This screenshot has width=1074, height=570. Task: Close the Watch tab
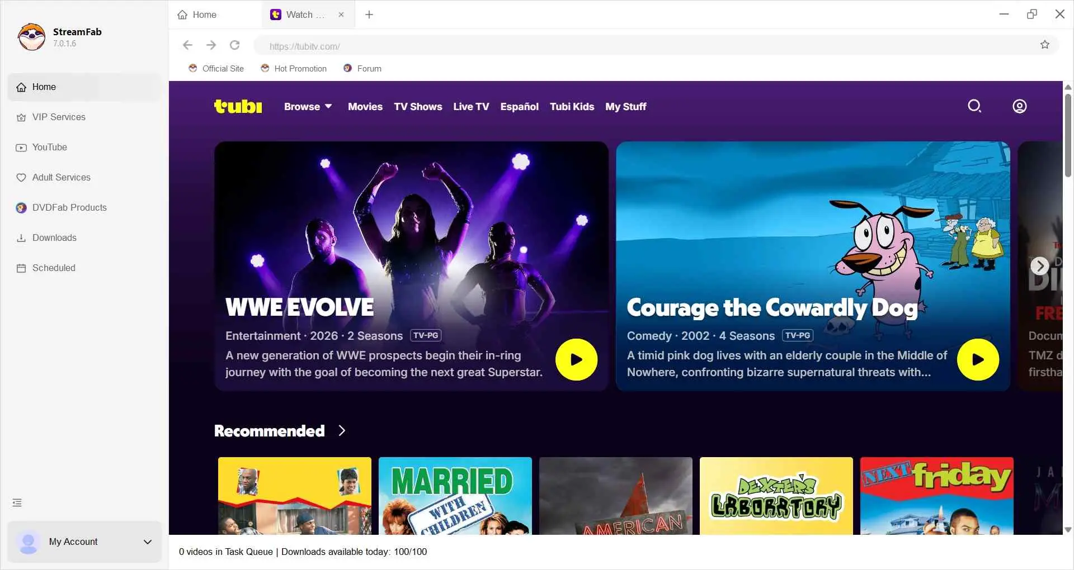[x=341, y=15]
